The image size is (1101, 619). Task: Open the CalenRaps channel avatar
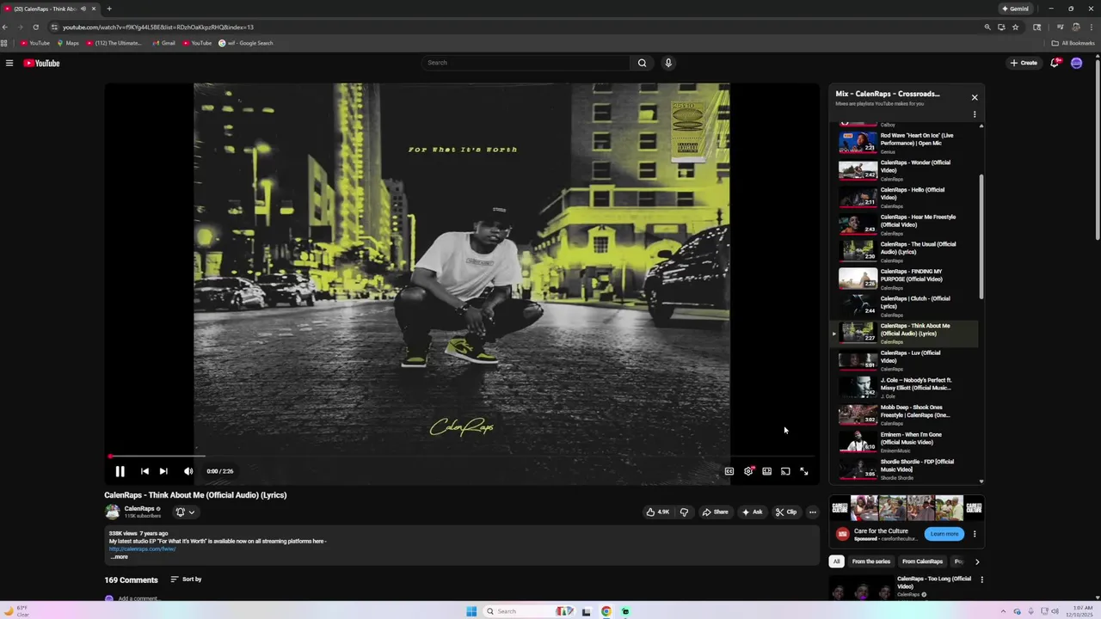point(112,512)
